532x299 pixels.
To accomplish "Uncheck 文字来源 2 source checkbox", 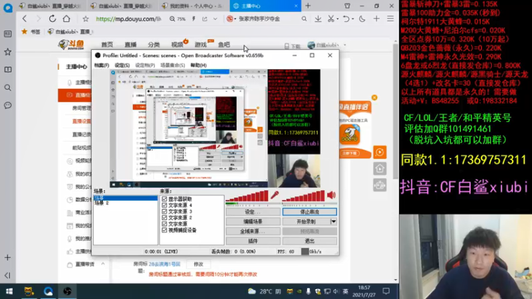I will [164, 217].
